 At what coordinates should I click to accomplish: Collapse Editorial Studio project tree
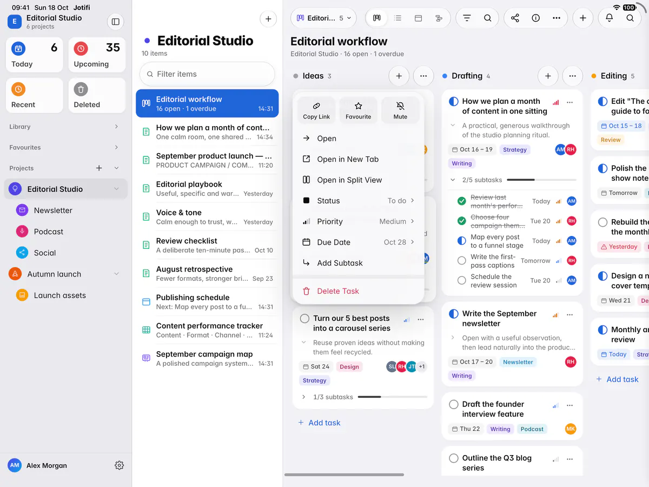[x=116, y=189]
